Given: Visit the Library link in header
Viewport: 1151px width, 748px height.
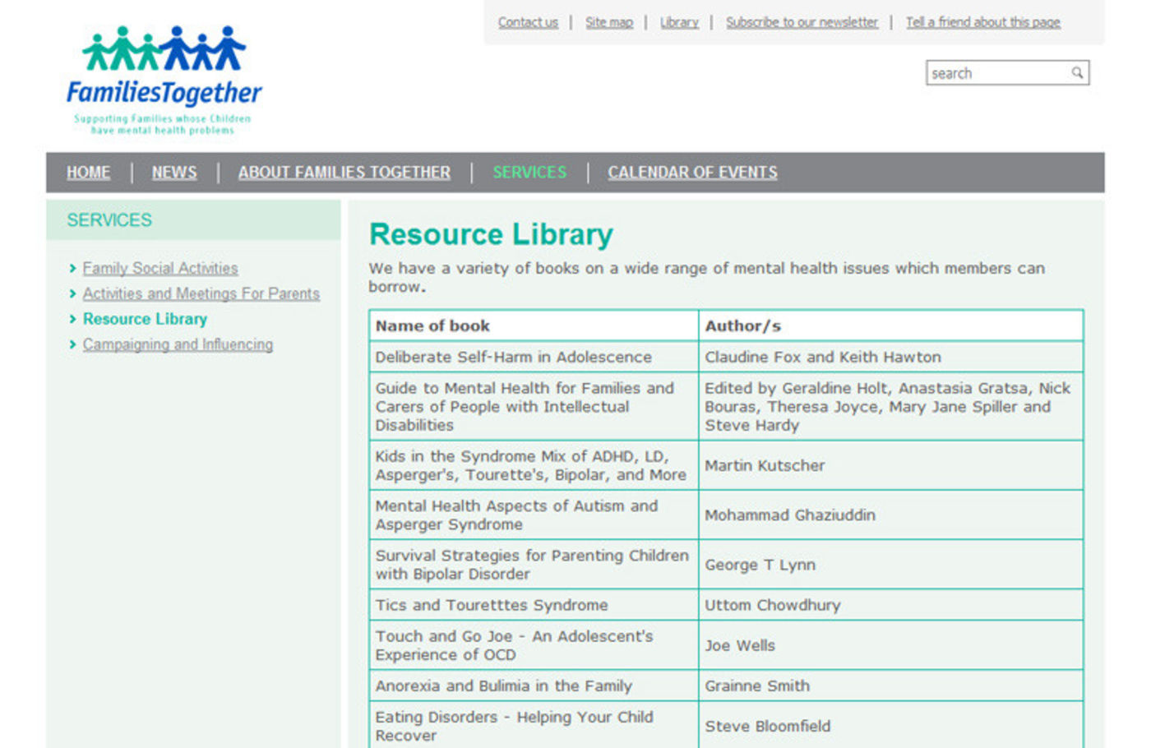Looking at the screenshot, I should 679,22.
